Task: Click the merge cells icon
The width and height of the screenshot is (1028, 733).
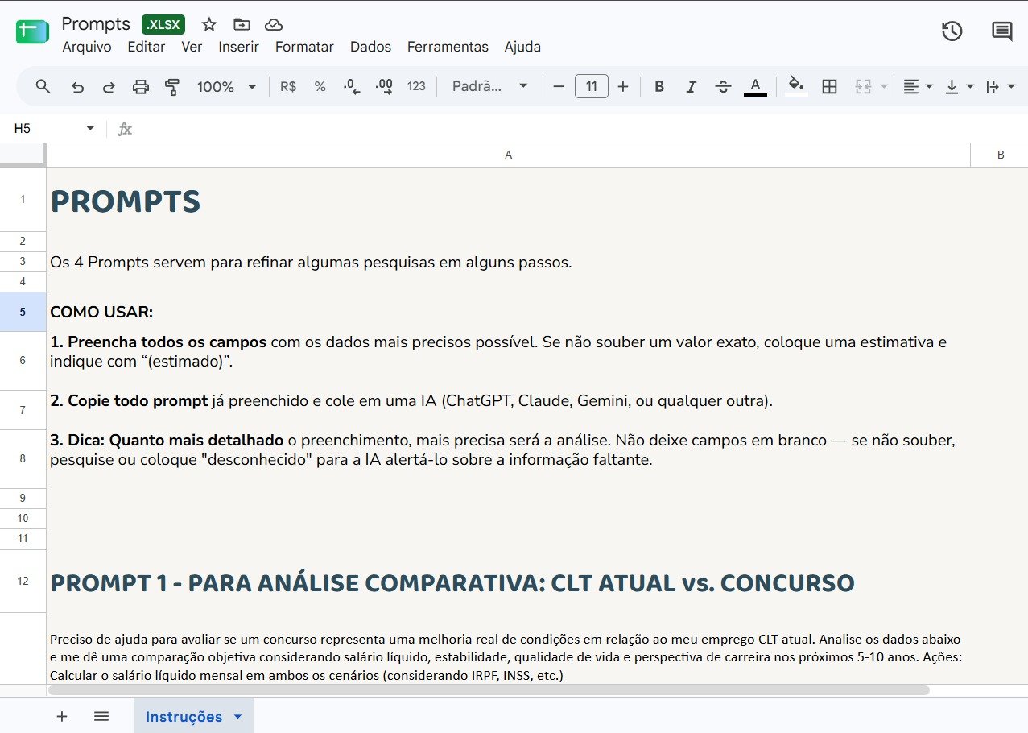Action: (x=863, y=86)
